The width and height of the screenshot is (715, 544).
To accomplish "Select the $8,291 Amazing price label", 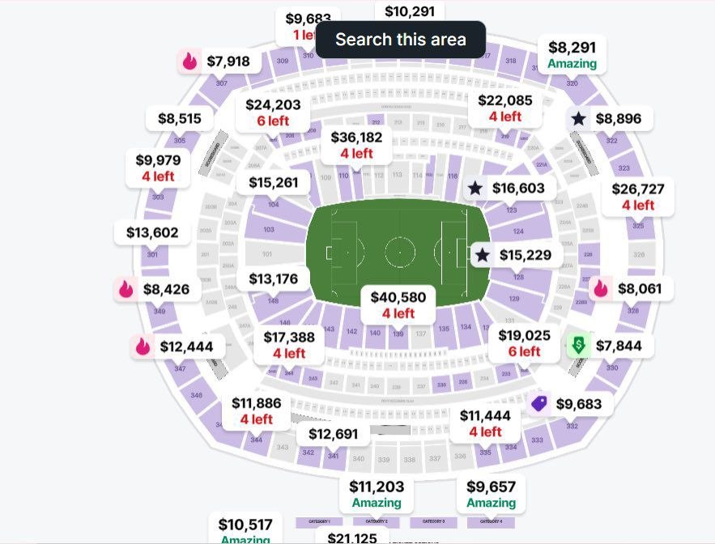I will tap(572, 55).
